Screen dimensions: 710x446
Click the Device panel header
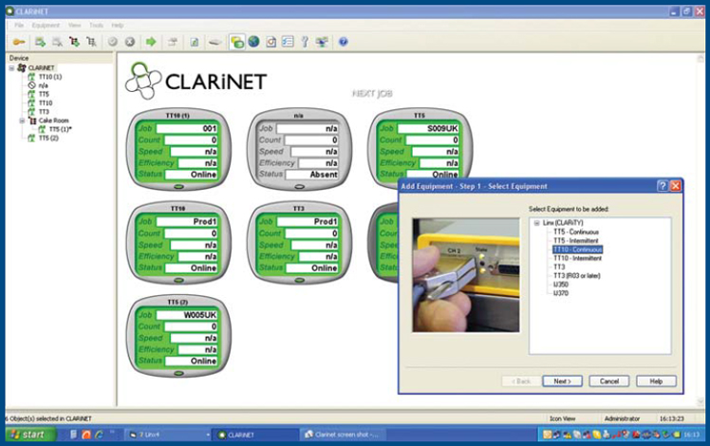tap(59, 58)
